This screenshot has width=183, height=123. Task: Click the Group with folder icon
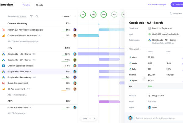click(171, 13)
